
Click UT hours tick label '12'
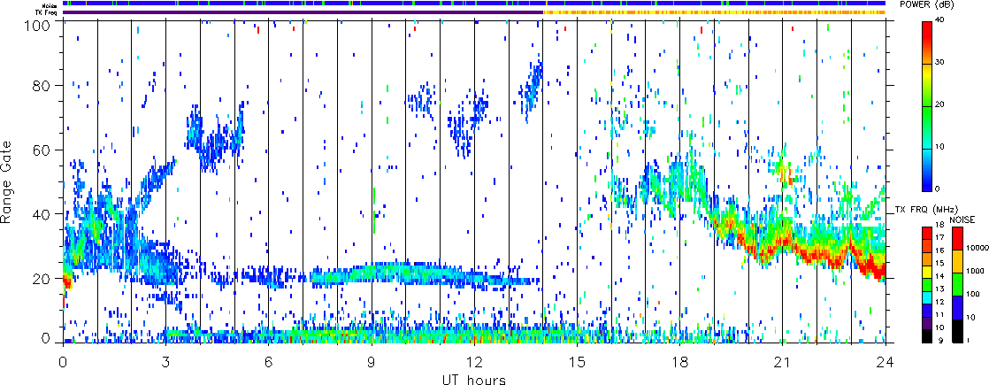[x=474, y=362]
